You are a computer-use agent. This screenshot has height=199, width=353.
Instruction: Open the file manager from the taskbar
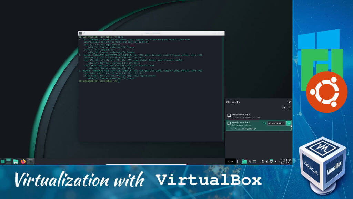pyautogui.click(x=16, y=161)
